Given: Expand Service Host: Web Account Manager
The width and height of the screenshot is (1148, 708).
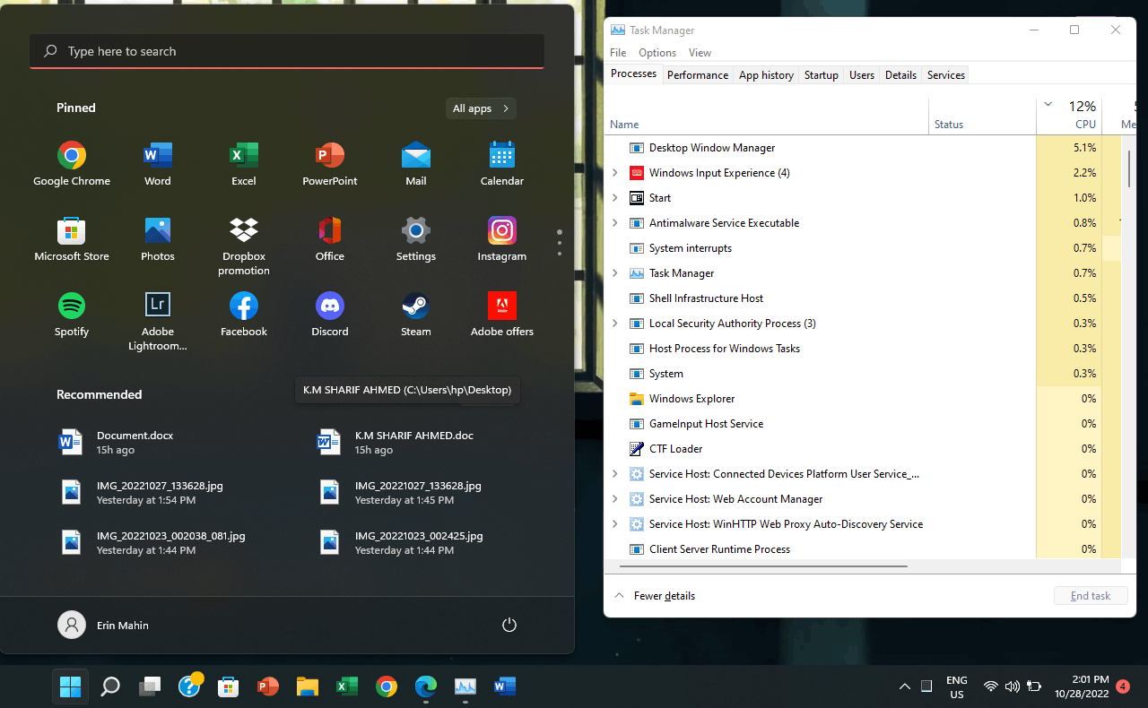Looking at the screenshot, I should point(614,499).
